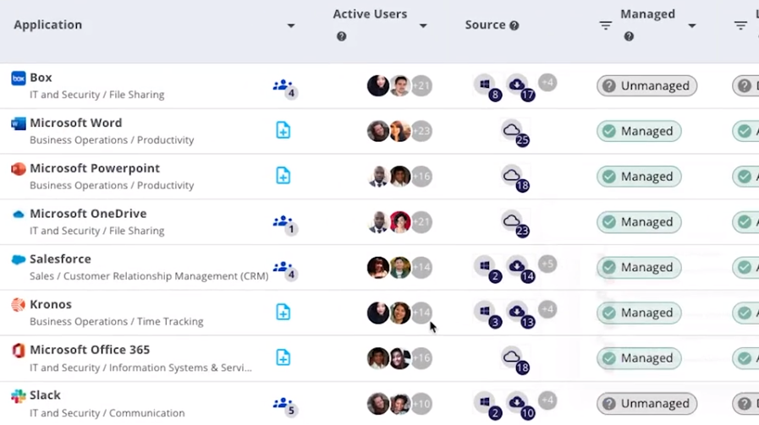Click the help icon beside Source

click(x=514, y=25)
